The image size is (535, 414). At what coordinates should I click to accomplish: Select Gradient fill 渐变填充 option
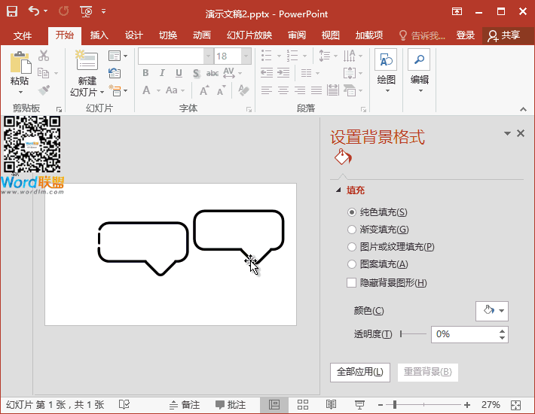tap(351, 230)
